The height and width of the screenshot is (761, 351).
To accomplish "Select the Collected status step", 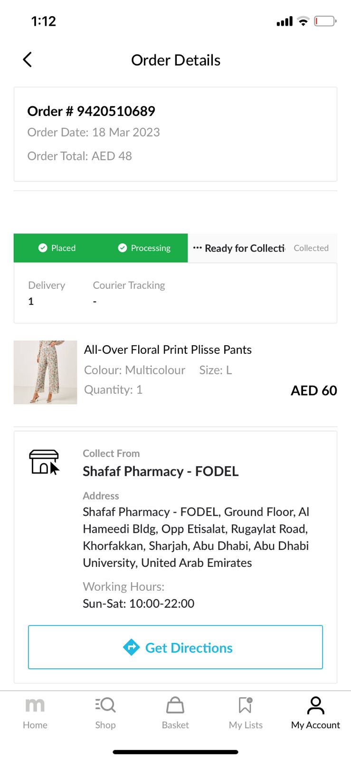I will pos(311,248).
